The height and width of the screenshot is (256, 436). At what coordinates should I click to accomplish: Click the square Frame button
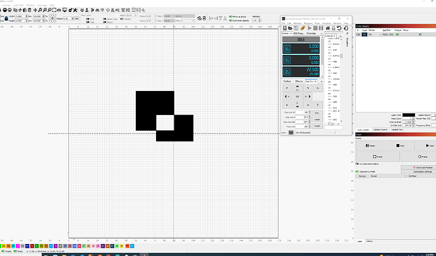378,157
